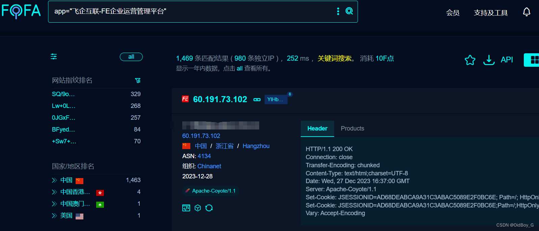Click the 'Server: Apache-Coyote/1.1' header line
This screenshot has height=231, width=539.
(341, 189)
